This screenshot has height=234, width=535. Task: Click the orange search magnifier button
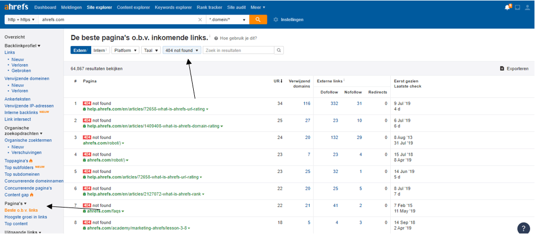[x=258, y=19]
